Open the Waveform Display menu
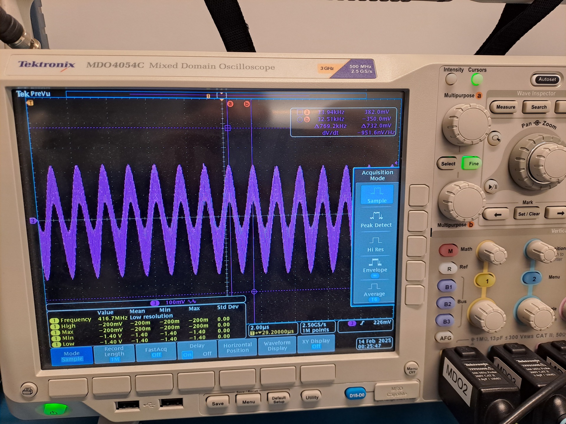This screenshot has width=566, height=424. tap(277, 346)
